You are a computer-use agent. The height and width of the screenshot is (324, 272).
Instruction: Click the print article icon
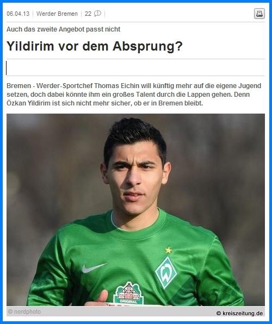click(x=259, y=14)
